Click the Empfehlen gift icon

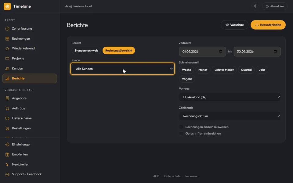7,154
